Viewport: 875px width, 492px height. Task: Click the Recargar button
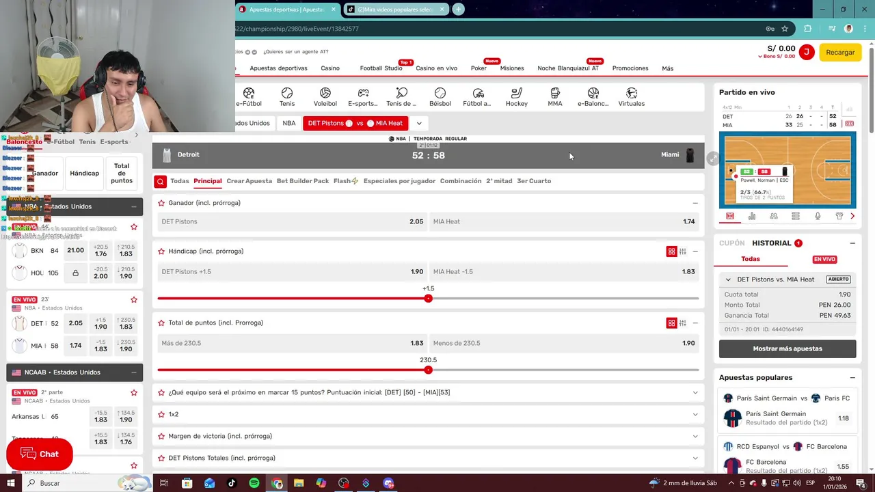[840, 52]
